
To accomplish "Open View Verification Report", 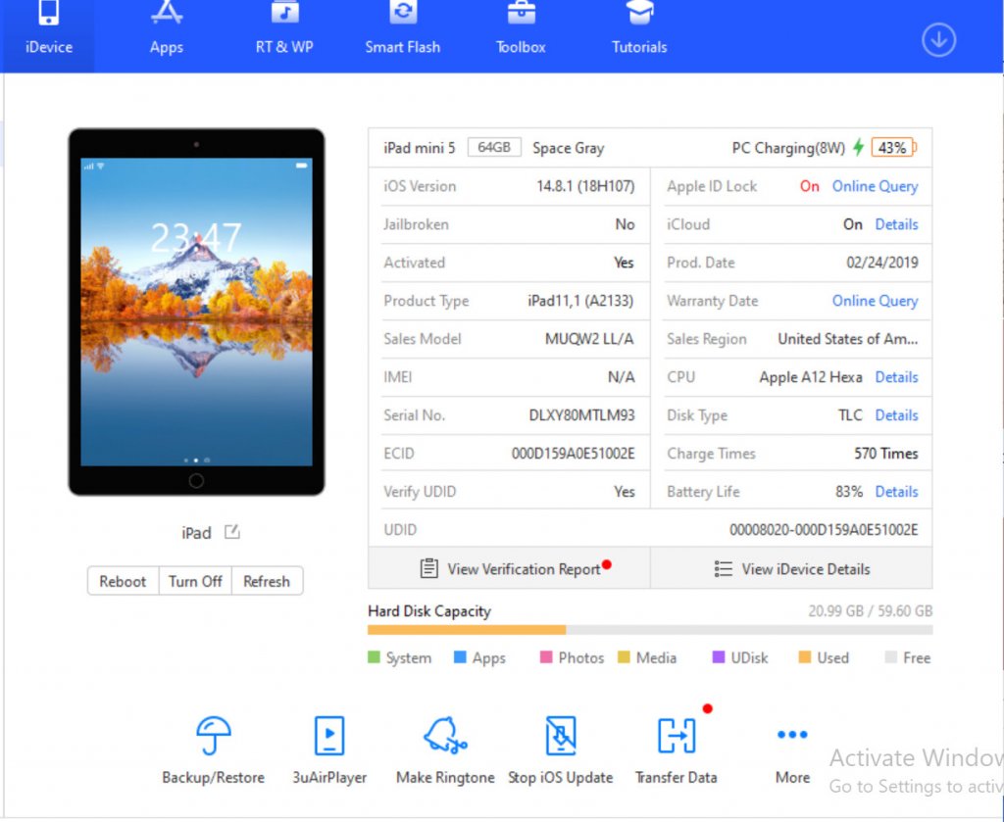I will (510, 568).
